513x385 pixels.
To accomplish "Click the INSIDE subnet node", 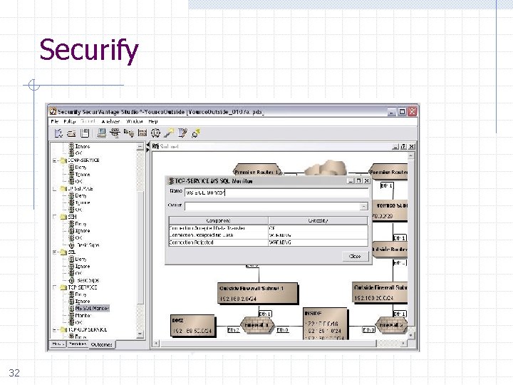I will (x=325, y=324).
